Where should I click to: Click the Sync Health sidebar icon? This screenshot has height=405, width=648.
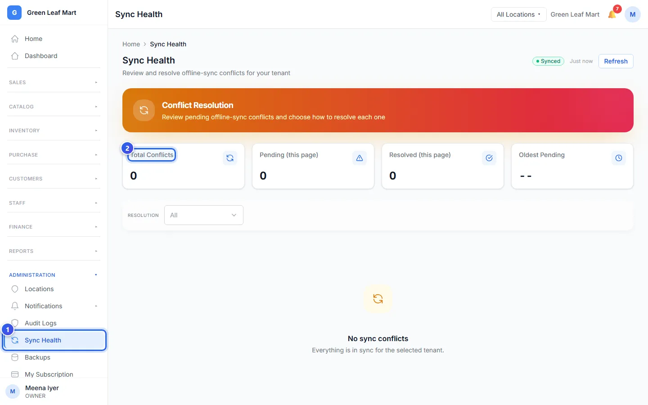coord(15,340)
